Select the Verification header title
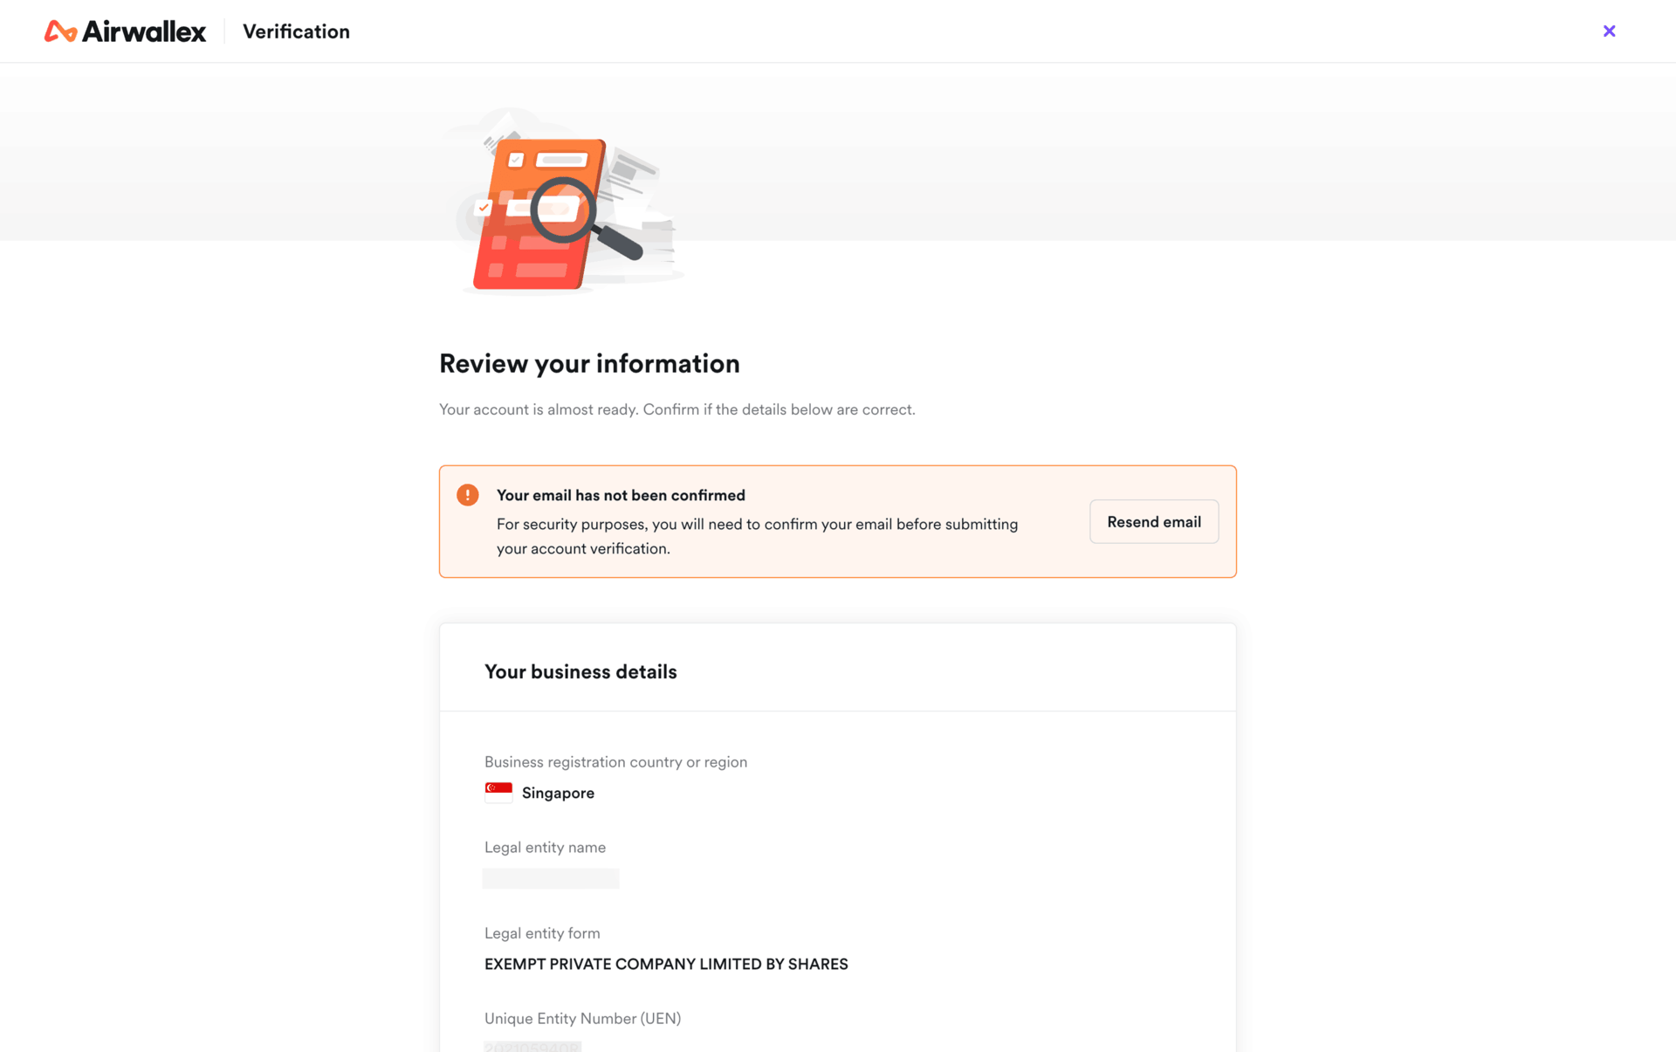This screenshot has height=1052, width=1676. pyautogui.click(x=296, y=31)
